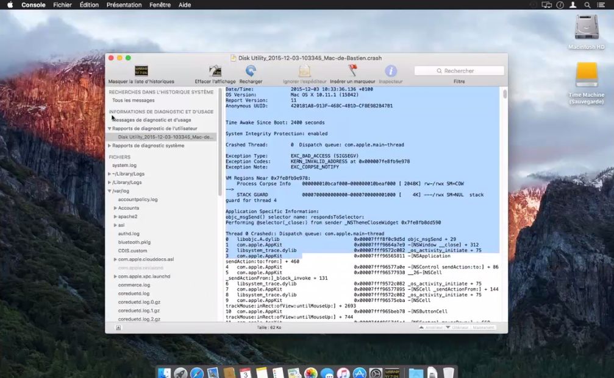
Task: Open the Trash in Dock
Action: [448, 373]
